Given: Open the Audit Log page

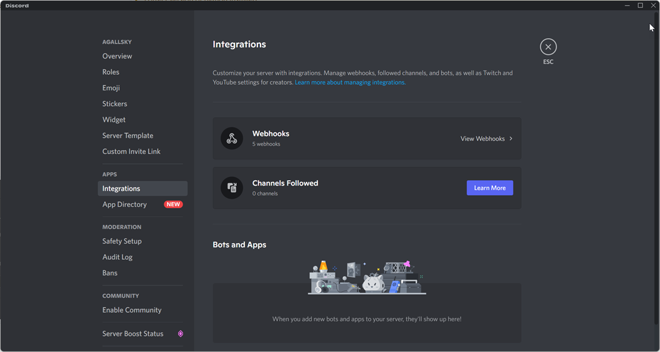Looking at the screenshot, I should (117, 257).
